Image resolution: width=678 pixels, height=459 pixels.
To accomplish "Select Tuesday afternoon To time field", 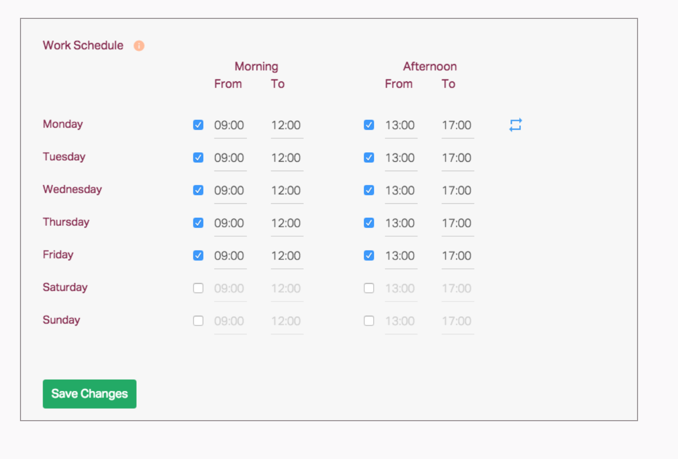I will tap(458, 158).
